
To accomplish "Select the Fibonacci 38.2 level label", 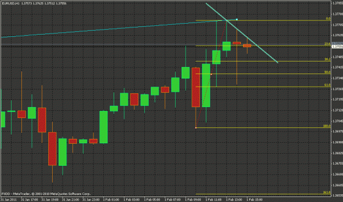I will tap(327, 59).
